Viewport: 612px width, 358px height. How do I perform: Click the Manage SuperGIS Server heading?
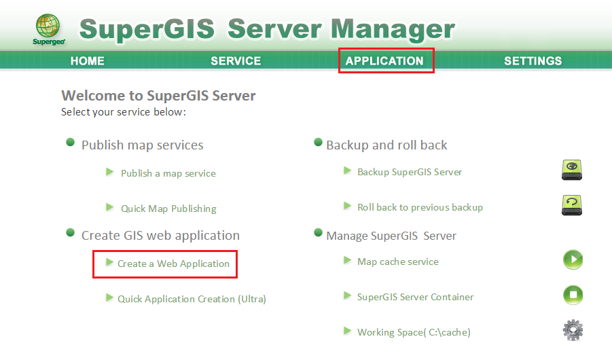point(391,236)
